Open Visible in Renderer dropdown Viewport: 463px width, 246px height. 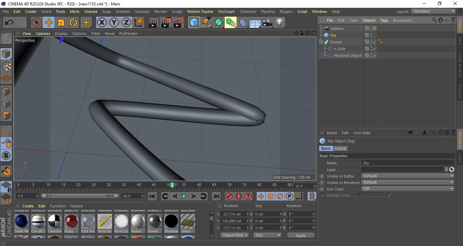tap(408, 182)
